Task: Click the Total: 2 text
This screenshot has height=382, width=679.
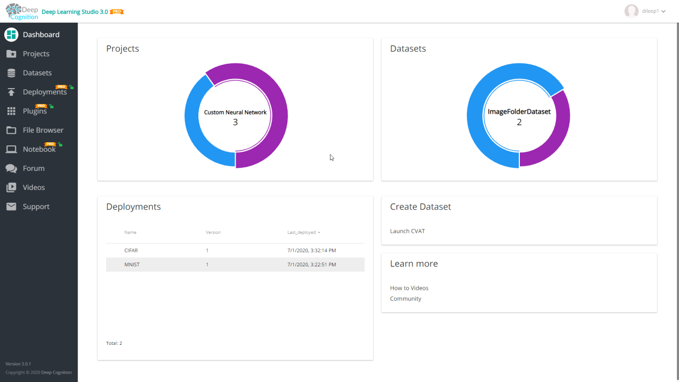Action: [x=114, y=343]
